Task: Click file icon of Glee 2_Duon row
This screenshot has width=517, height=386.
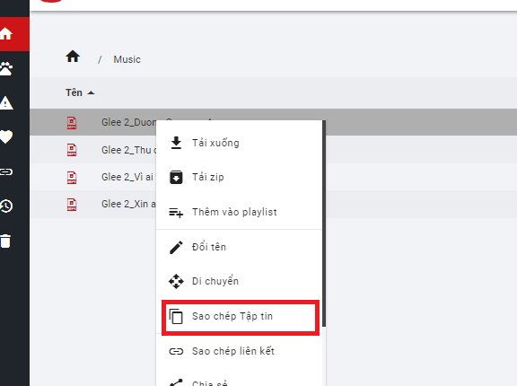Action: [x=72, y=123]
